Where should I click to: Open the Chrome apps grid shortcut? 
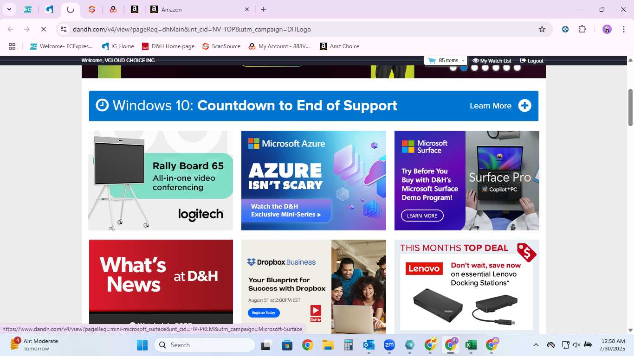point(12,46)
